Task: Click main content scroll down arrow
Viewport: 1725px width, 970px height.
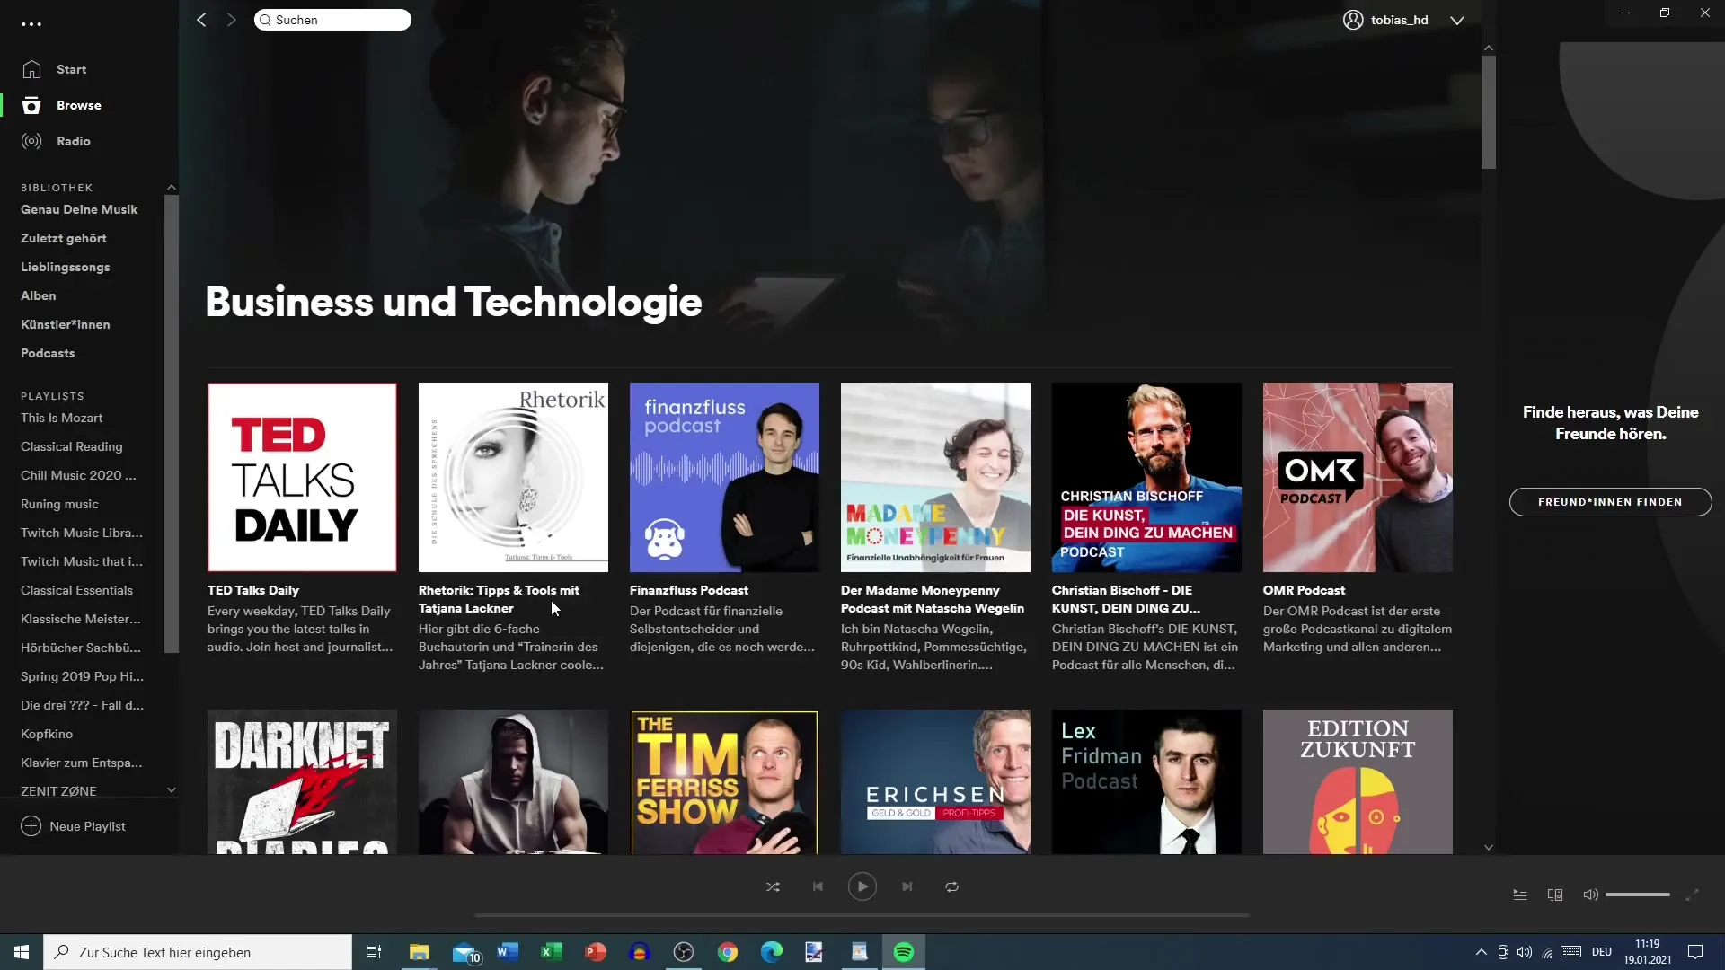Action: pyautogui.click(x=1489, y=847)
